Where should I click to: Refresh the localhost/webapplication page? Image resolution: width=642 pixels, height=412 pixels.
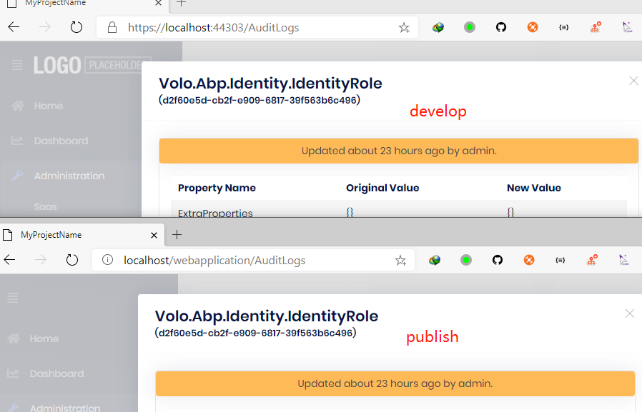pos(72,260)
